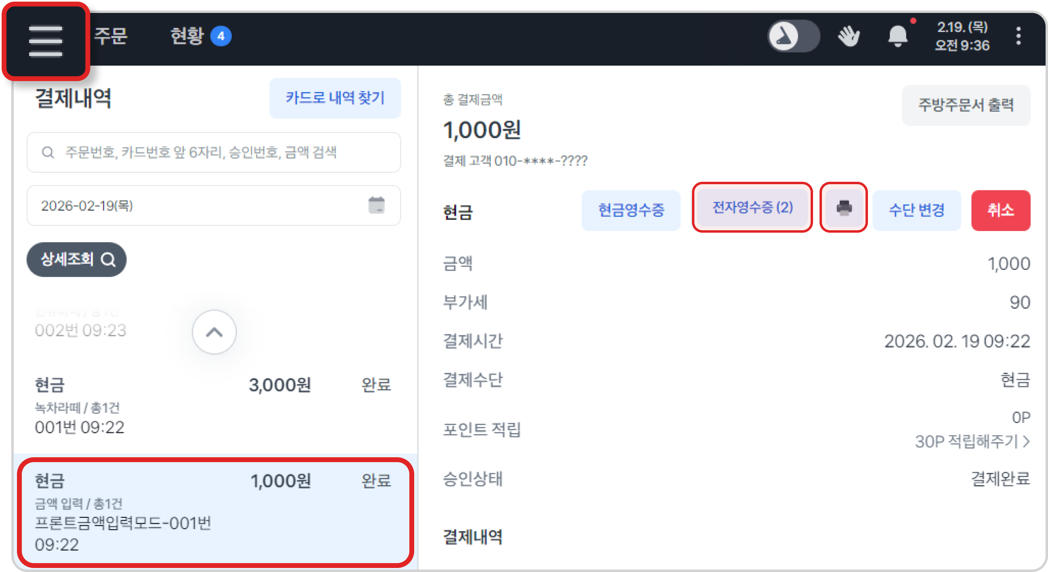Click the search magnifier icon in search box
Image resolution: width=1048 pixels, height=572 pixels.
(x=48, y=153)
